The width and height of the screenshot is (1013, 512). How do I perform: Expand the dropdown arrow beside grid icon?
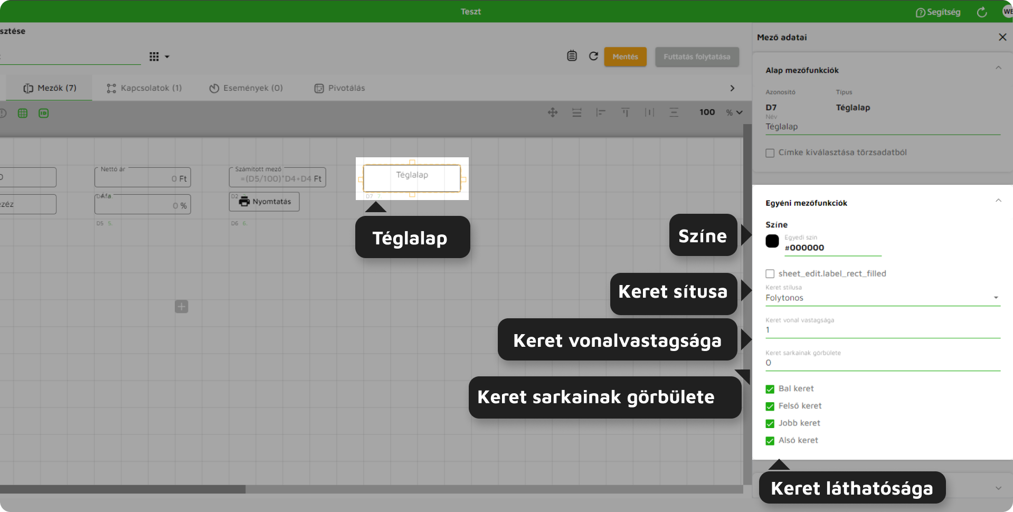click(167, 56)
